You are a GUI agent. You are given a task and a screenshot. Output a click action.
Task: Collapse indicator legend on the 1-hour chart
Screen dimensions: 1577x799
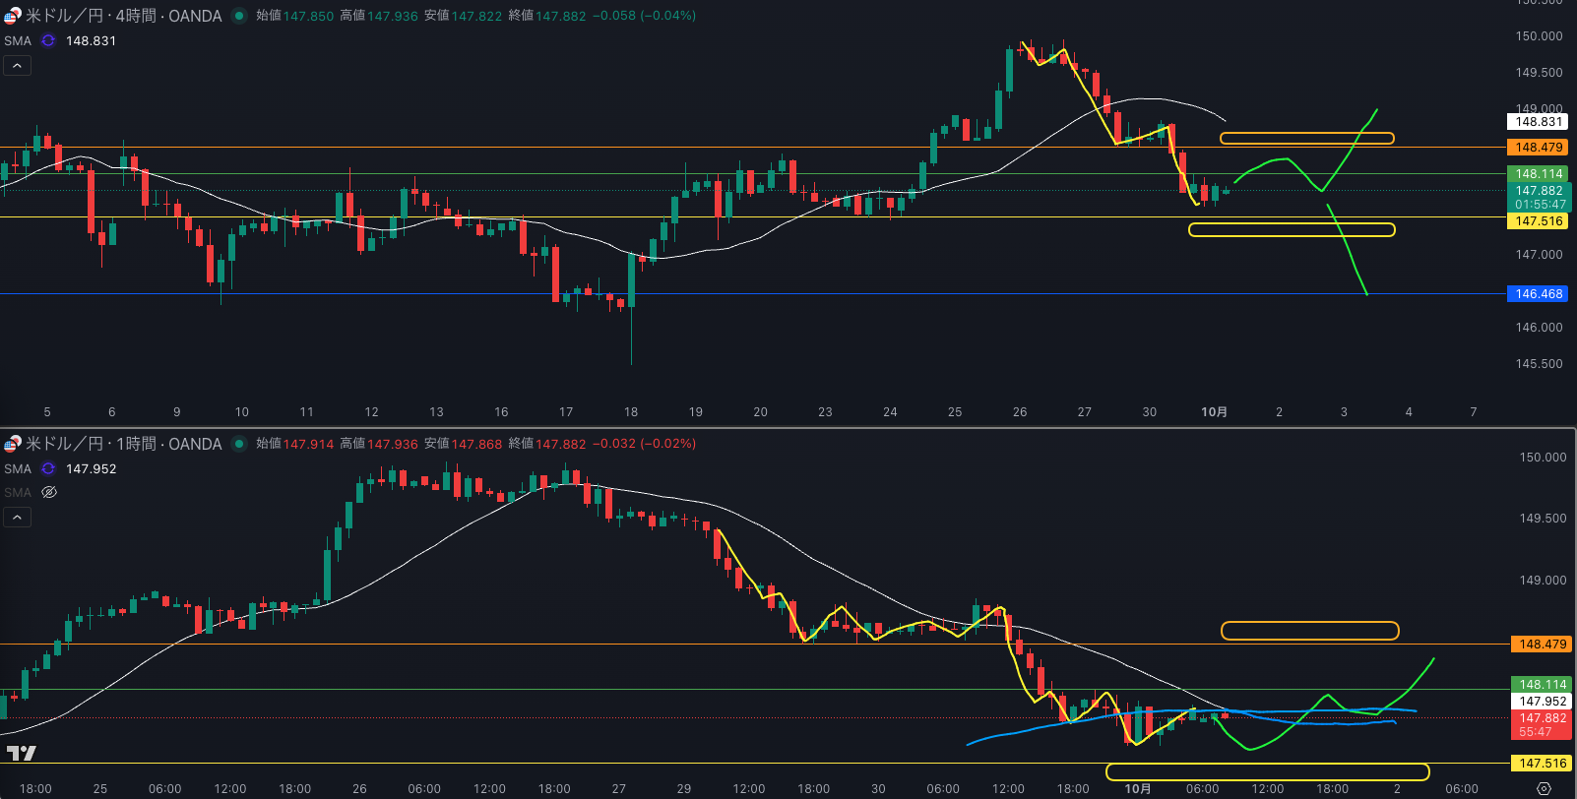18,518
